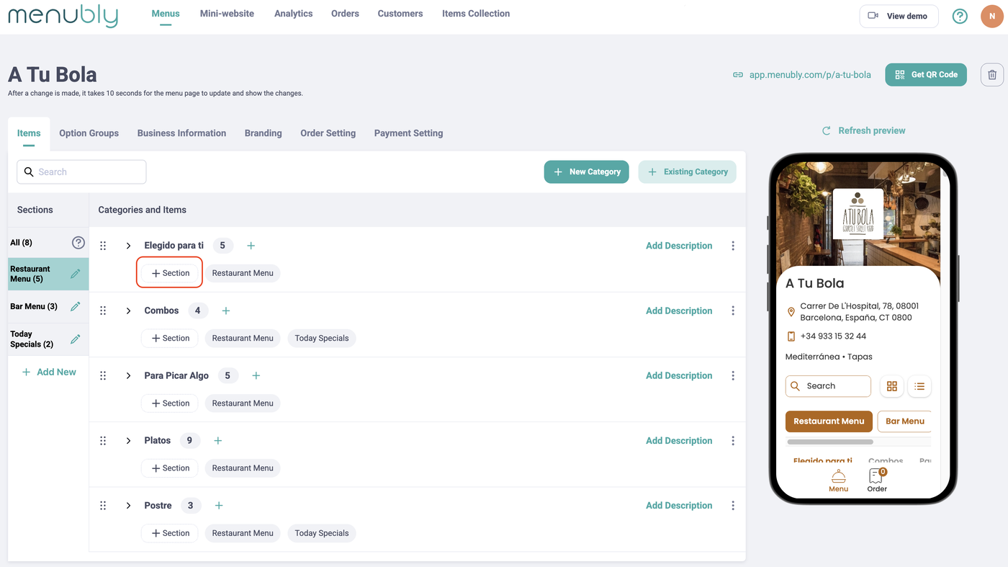Refresh the phone preview
The image size is (1008, 567).
pos(864,130)
